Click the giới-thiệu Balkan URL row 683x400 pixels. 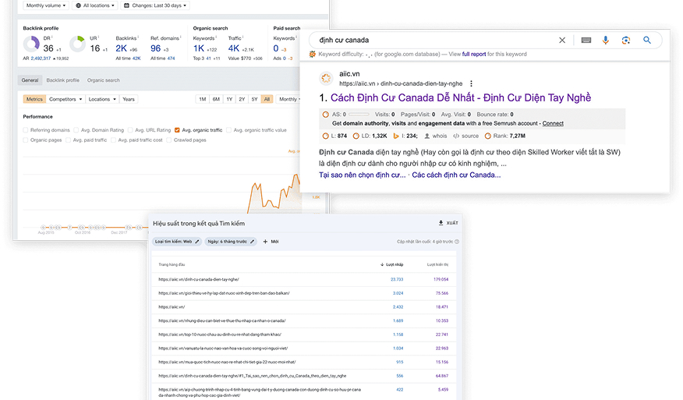coord(224,293)
